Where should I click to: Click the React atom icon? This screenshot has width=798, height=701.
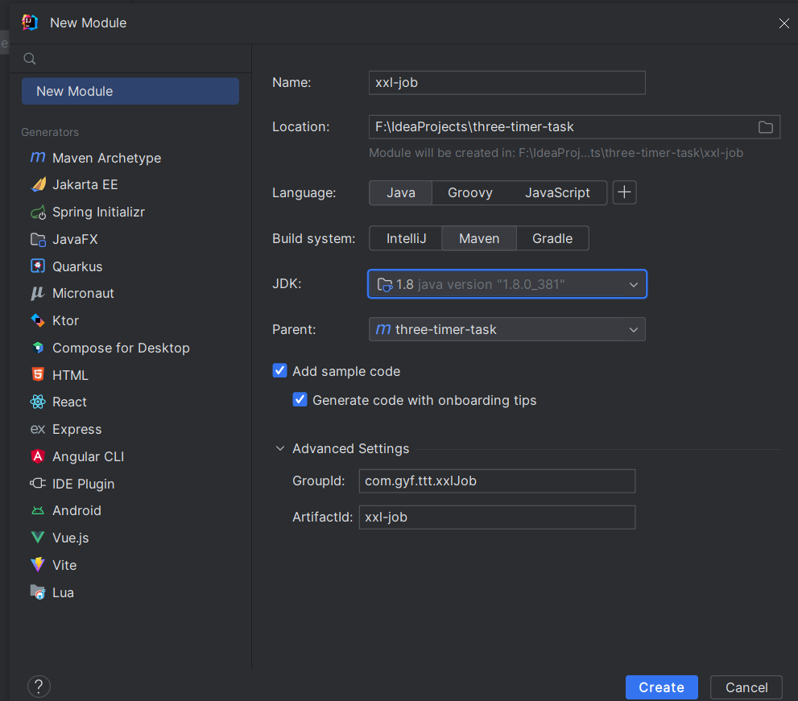(x=38, y=402)
